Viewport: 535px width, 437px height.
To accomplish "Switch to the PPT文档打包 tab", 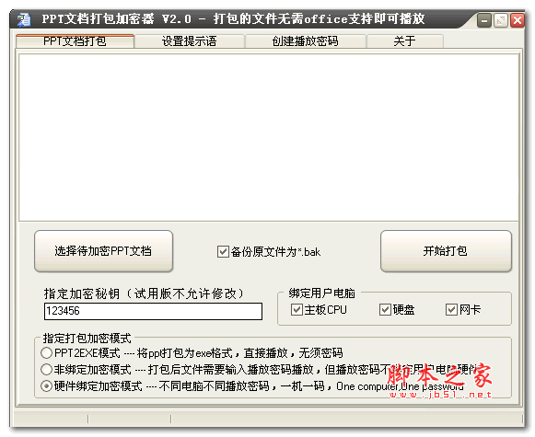I will tap(75, 40).
